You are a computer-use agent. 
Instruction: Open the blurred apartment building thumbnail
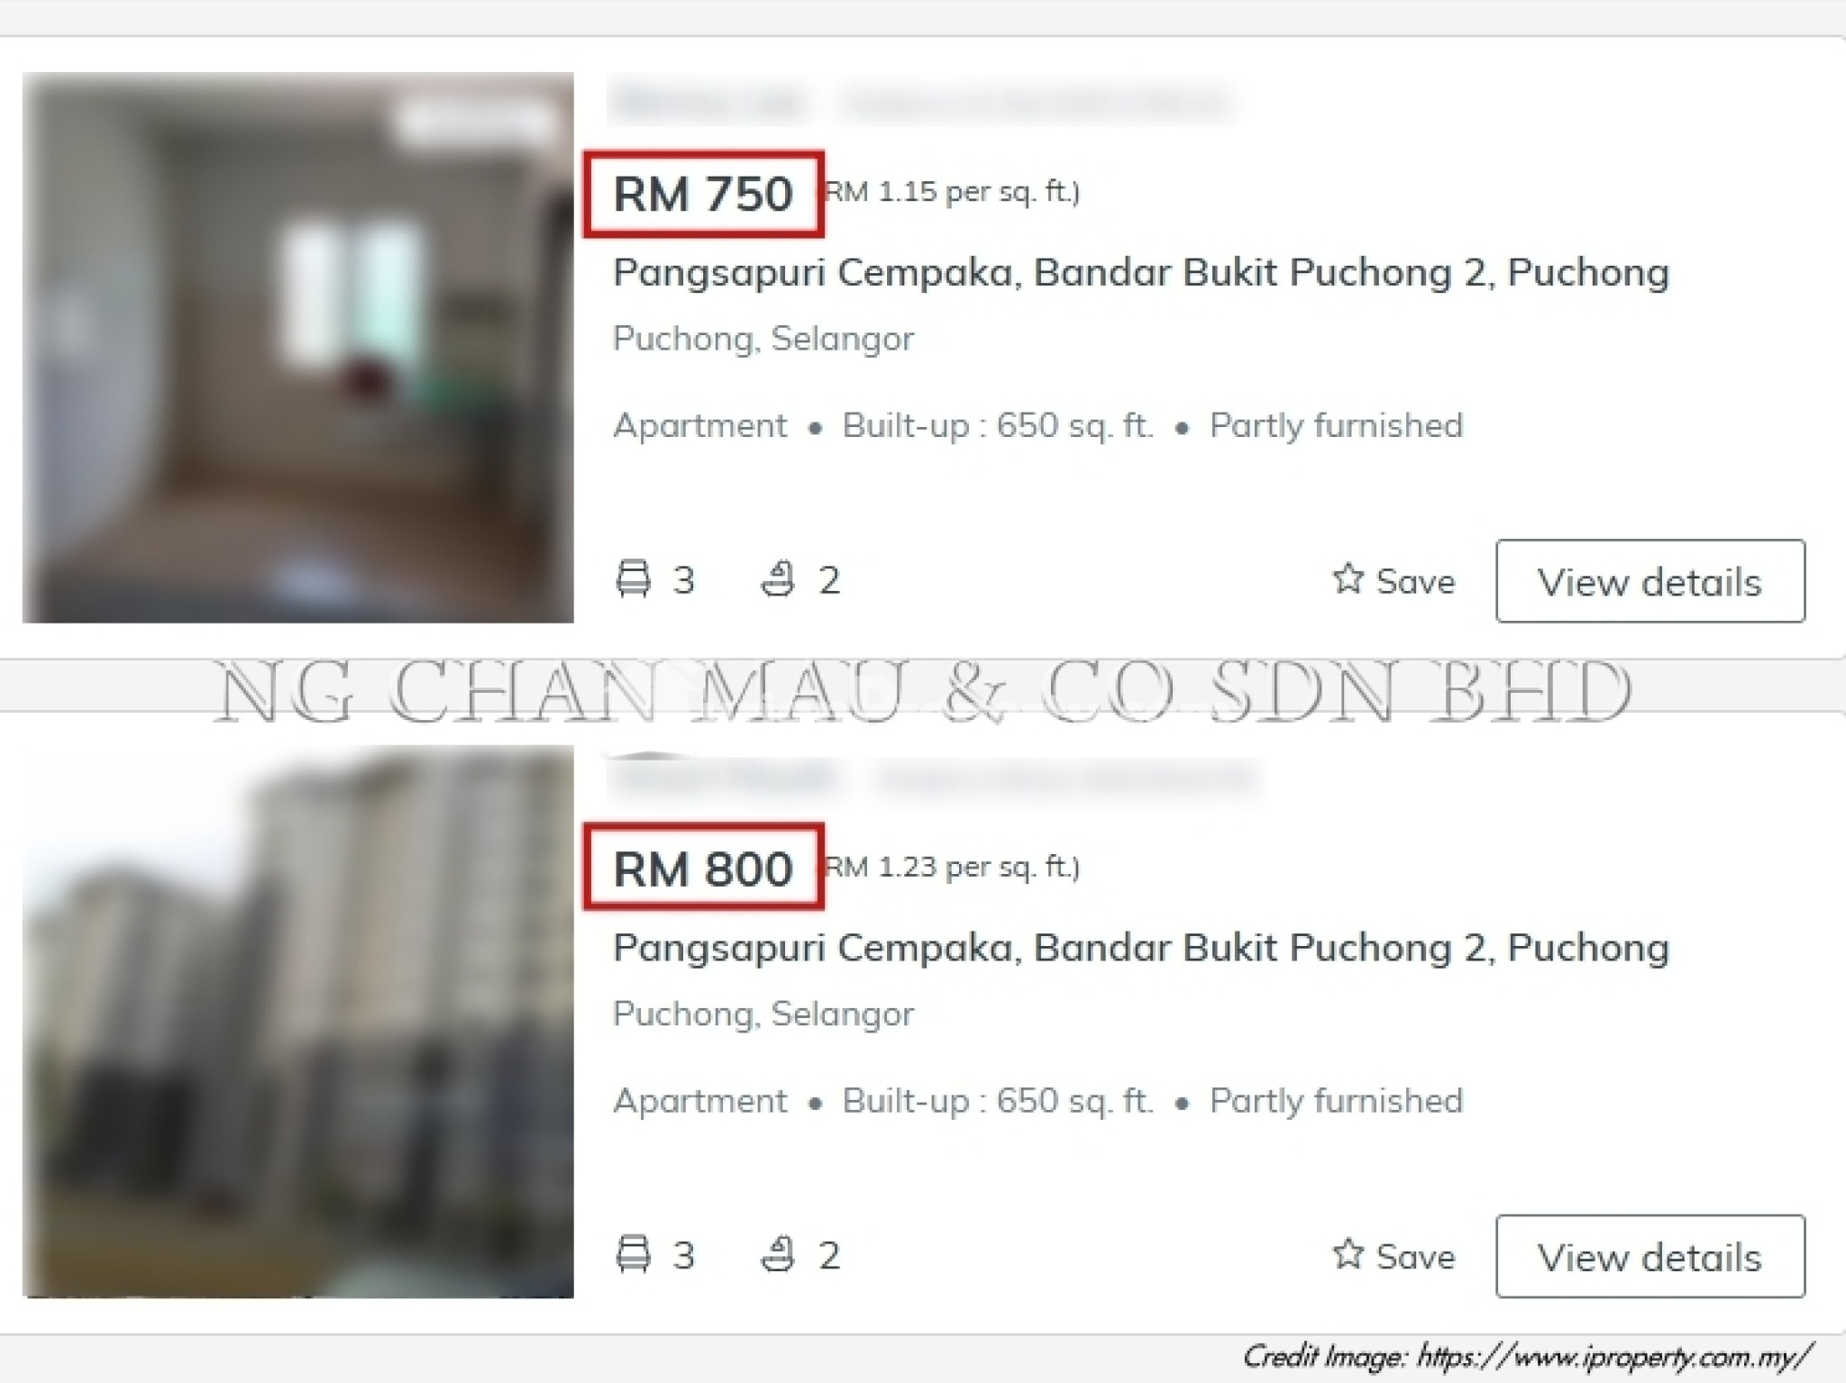coord(298,1022)
